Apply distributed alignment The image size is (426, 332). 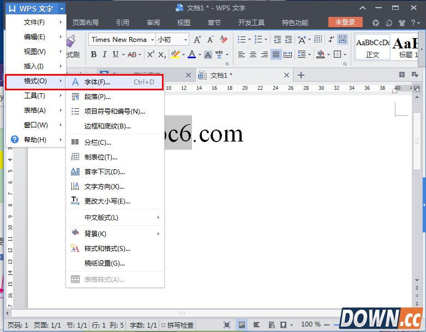[x=287, y=55]
